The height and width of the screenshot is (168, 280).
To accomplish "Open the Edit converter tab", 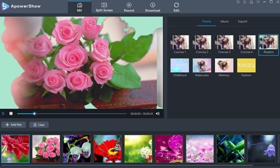I will pyautogui.click(x=176, y=7).
